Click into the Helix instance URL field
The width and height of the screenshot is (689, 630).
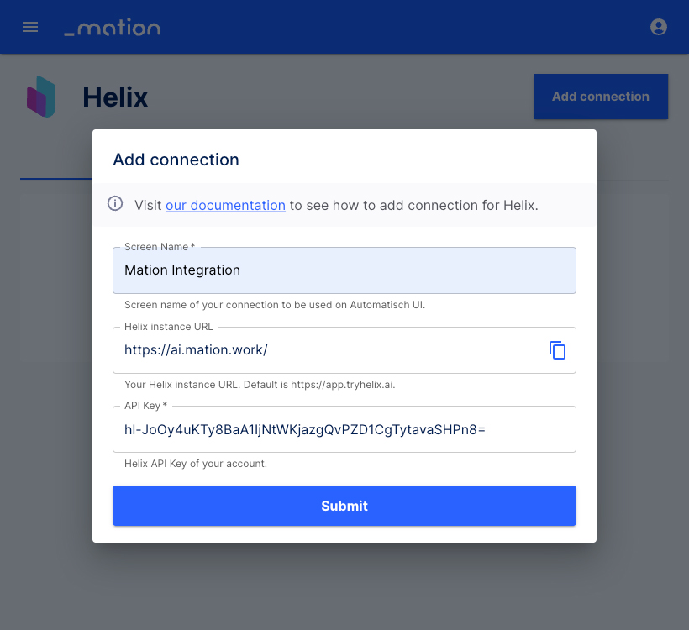click(328, 350)
